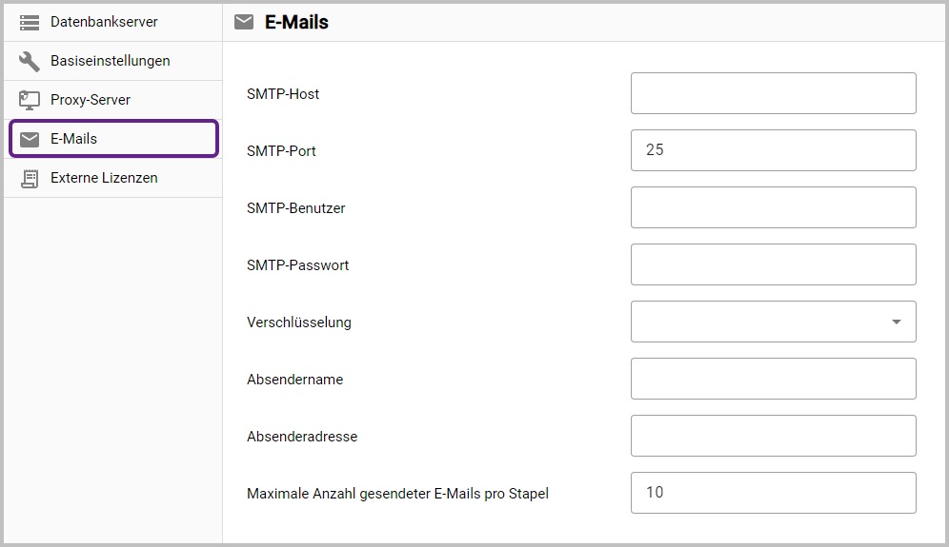
Task: Click into the SMTP-Host field
Action: point(773,93)
